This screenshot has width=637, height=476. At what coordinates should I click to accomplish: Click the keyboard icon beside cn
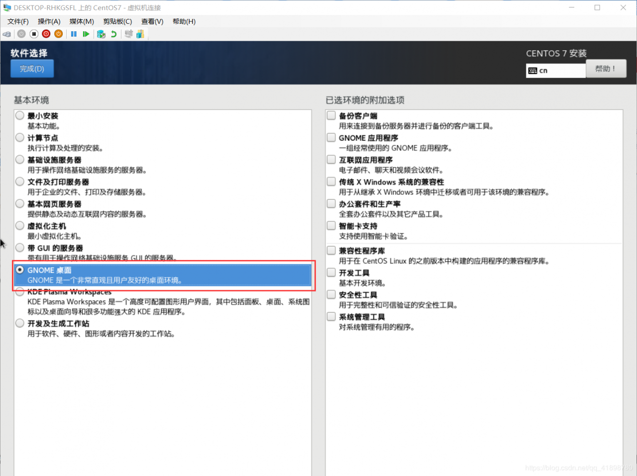click(x=532, y=71)
